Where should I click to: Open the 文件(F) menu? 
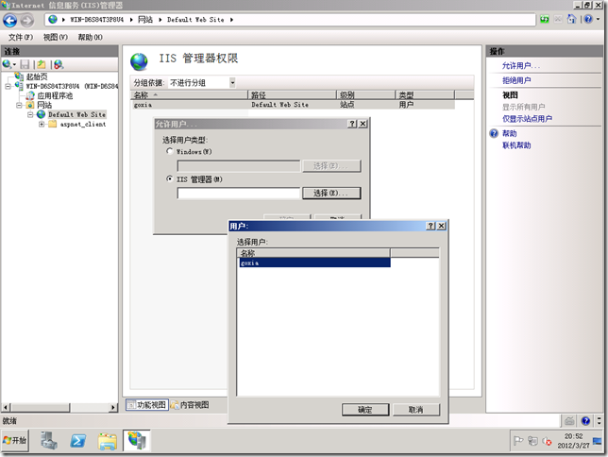[x=21, y=37]
